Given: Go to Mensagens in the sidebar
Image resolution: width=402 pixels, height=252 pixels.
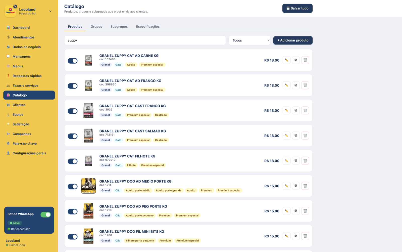Looking at the screenshot, I should (x=29, y=57).
